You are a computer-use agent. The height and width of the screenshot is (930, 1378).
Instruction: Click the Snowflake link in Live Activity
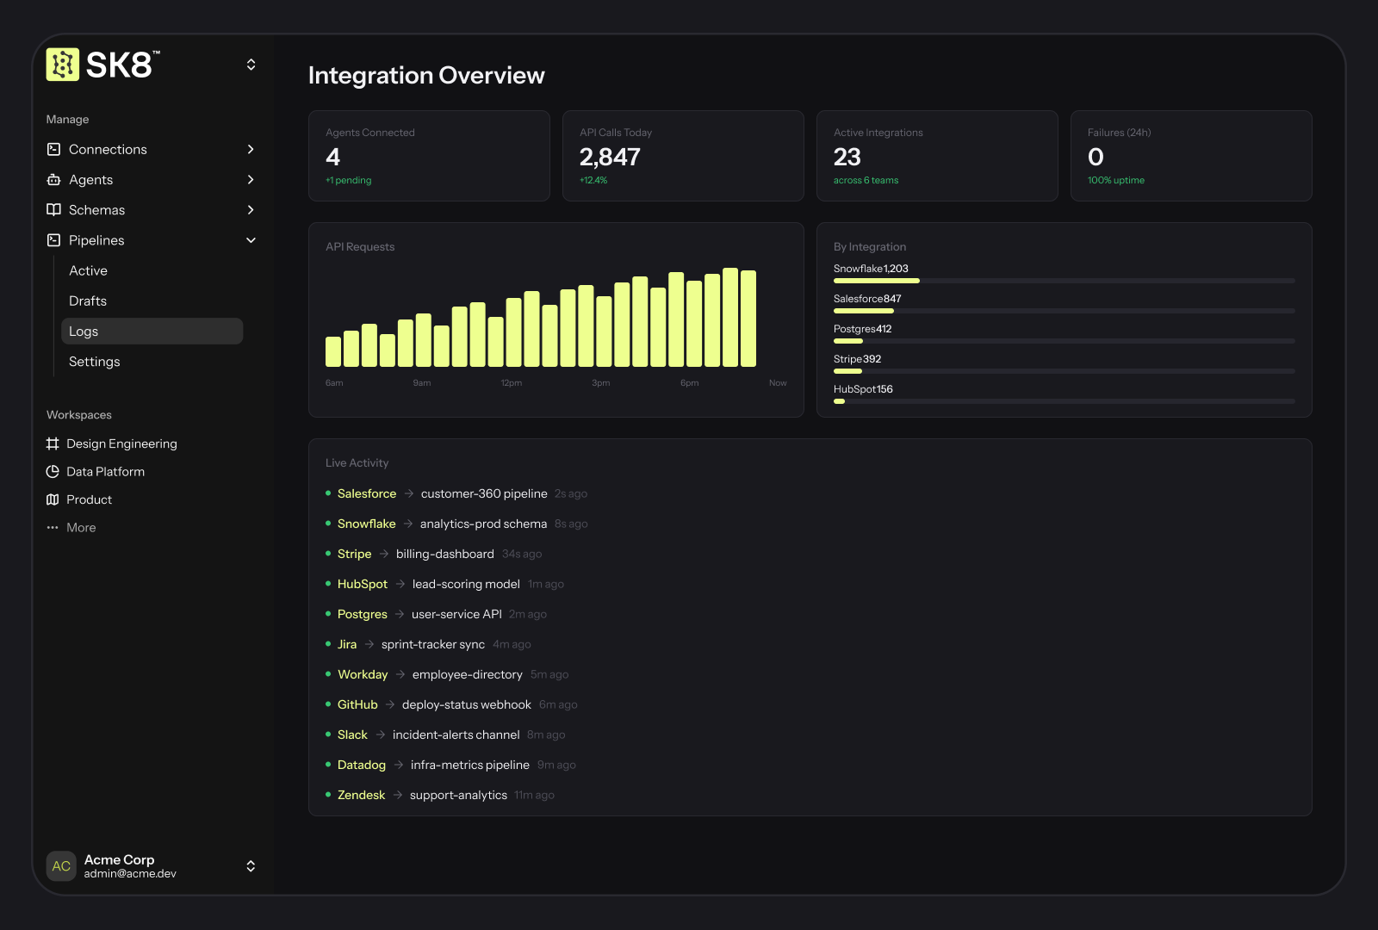[x=366, y=524]
